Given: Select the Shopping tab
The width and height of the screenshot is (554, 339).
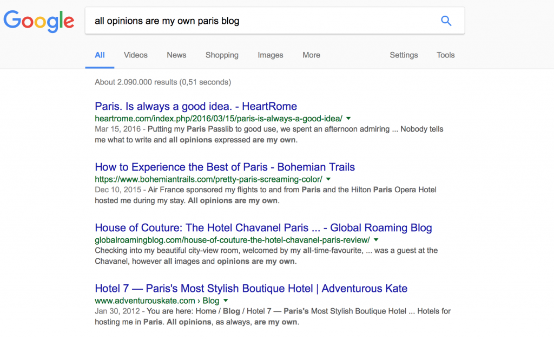Looking at the screenshot, I should click(222, 55).
